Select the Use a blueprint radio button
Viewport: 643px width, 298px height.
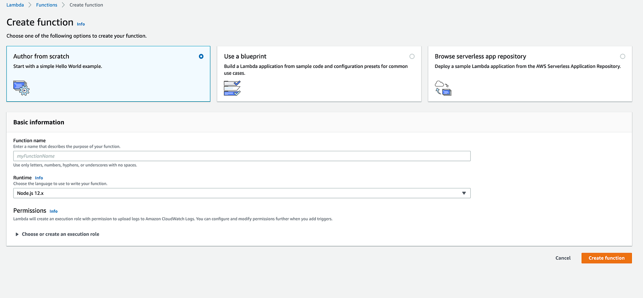412,56
